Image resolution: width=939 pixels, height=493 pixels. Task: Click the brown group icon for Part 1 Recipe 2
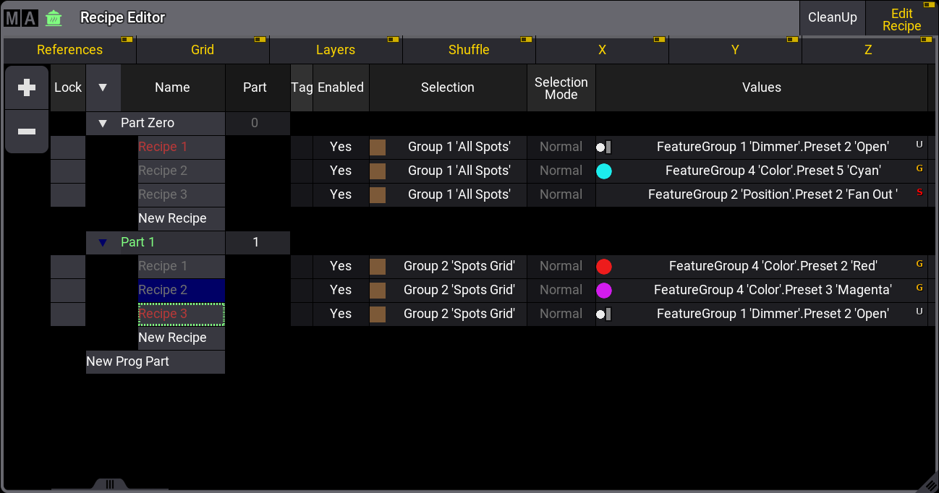coord(378,290)
